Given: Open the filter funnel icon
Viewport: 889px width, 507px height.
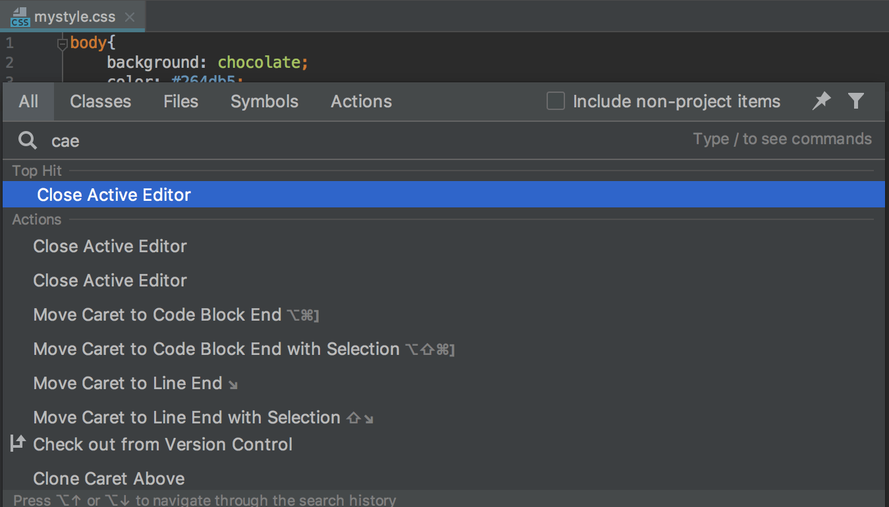Looking at the screenshot, I should [x=855, y=101].
